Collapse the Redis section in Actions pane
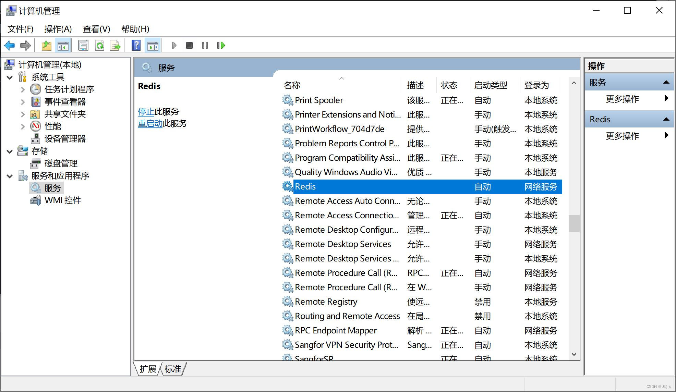The width and height of the screenshot is (676, 392). click(666, 119)
